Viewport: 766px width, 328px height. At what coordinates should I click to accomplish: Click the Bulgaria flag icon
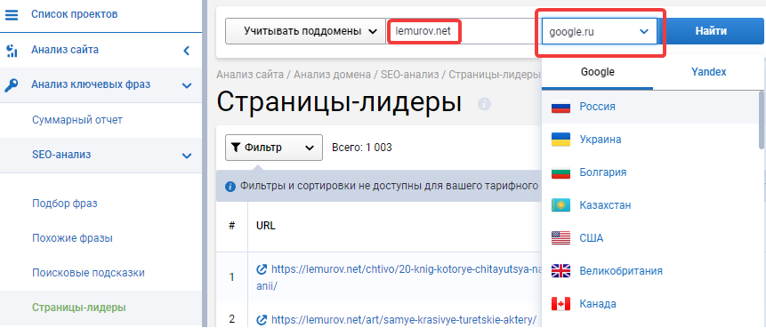coord(560,172)
